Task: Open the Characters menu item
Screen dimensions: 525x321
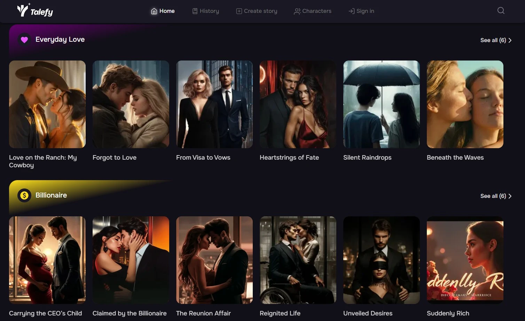Action: (316, 11)
